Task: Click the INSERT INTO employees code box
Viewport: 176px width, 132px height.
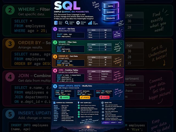Action: (64, 93)
